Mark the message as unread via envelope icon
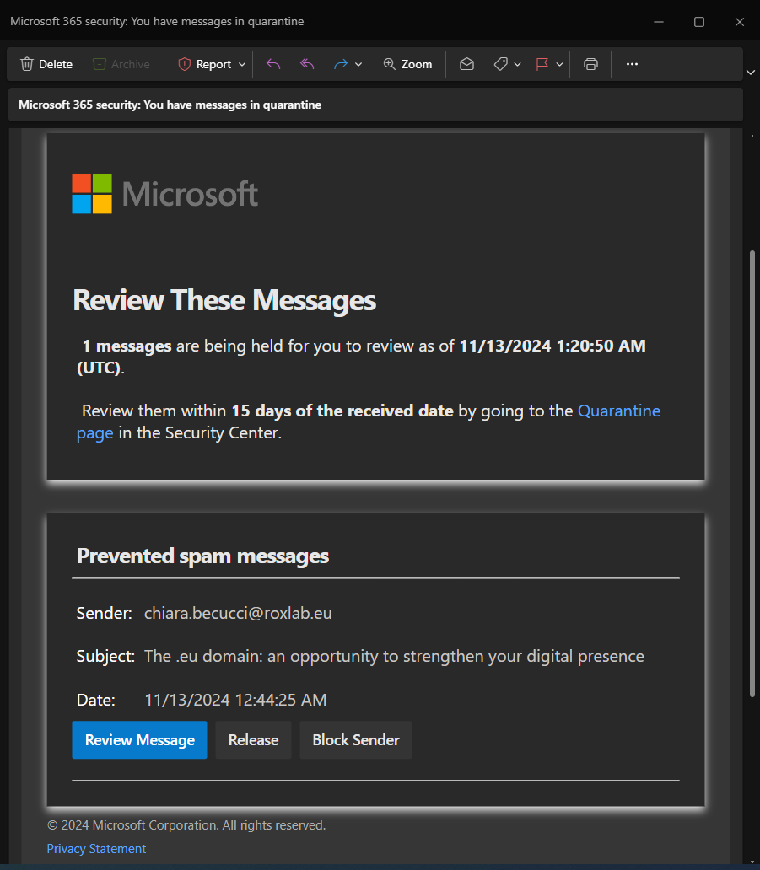This screenshot has height=870, width=760. (x=466, y=63)
